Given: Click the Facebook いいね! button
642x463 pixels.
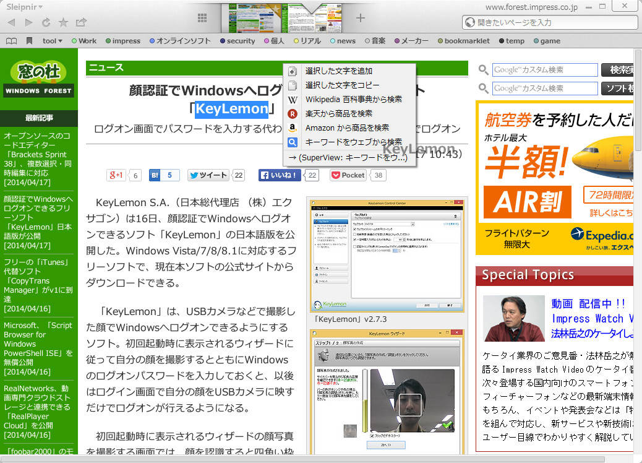Looking at the screenshot, I should (280, 175).
